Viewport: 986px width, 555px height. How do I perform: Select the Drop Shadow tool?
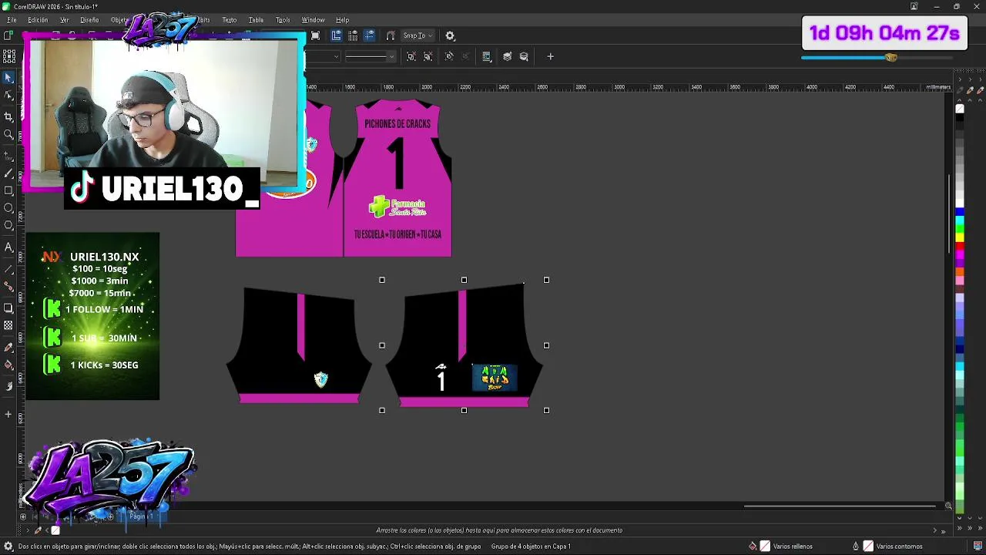(x=8, y=308)
